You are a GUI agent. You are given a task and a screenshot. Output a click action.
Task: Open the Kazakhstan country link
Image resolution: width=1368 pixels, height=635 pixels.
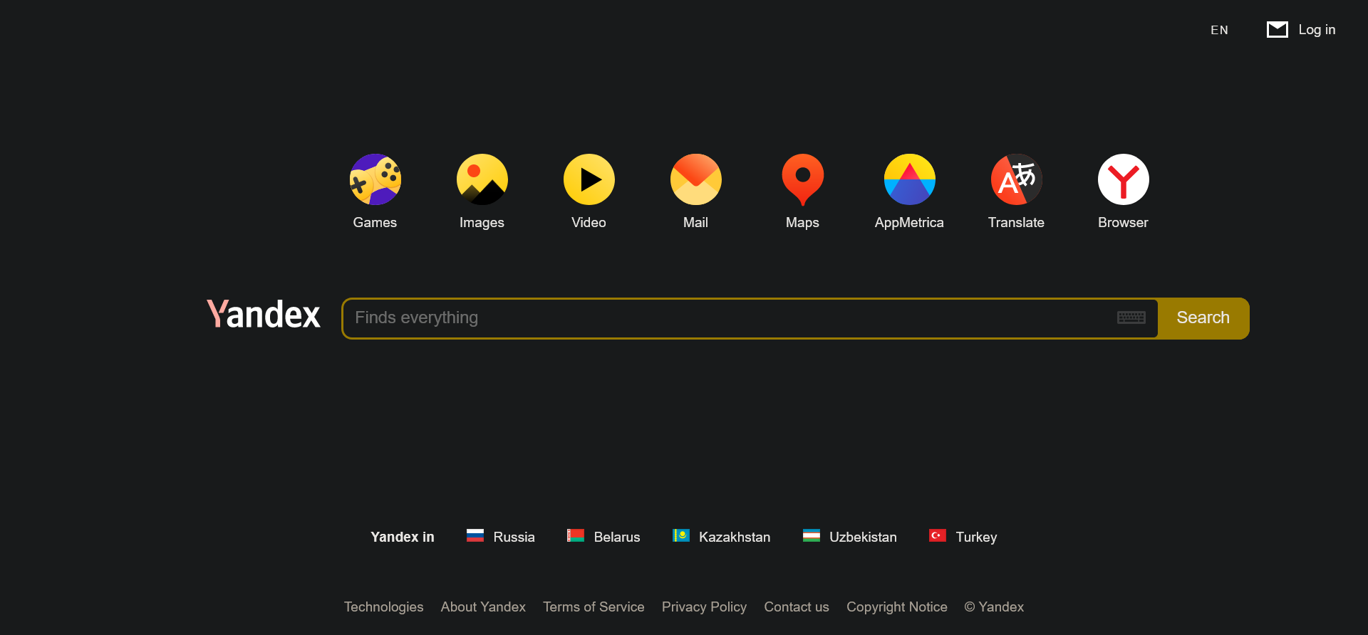[x=735, y=537]
